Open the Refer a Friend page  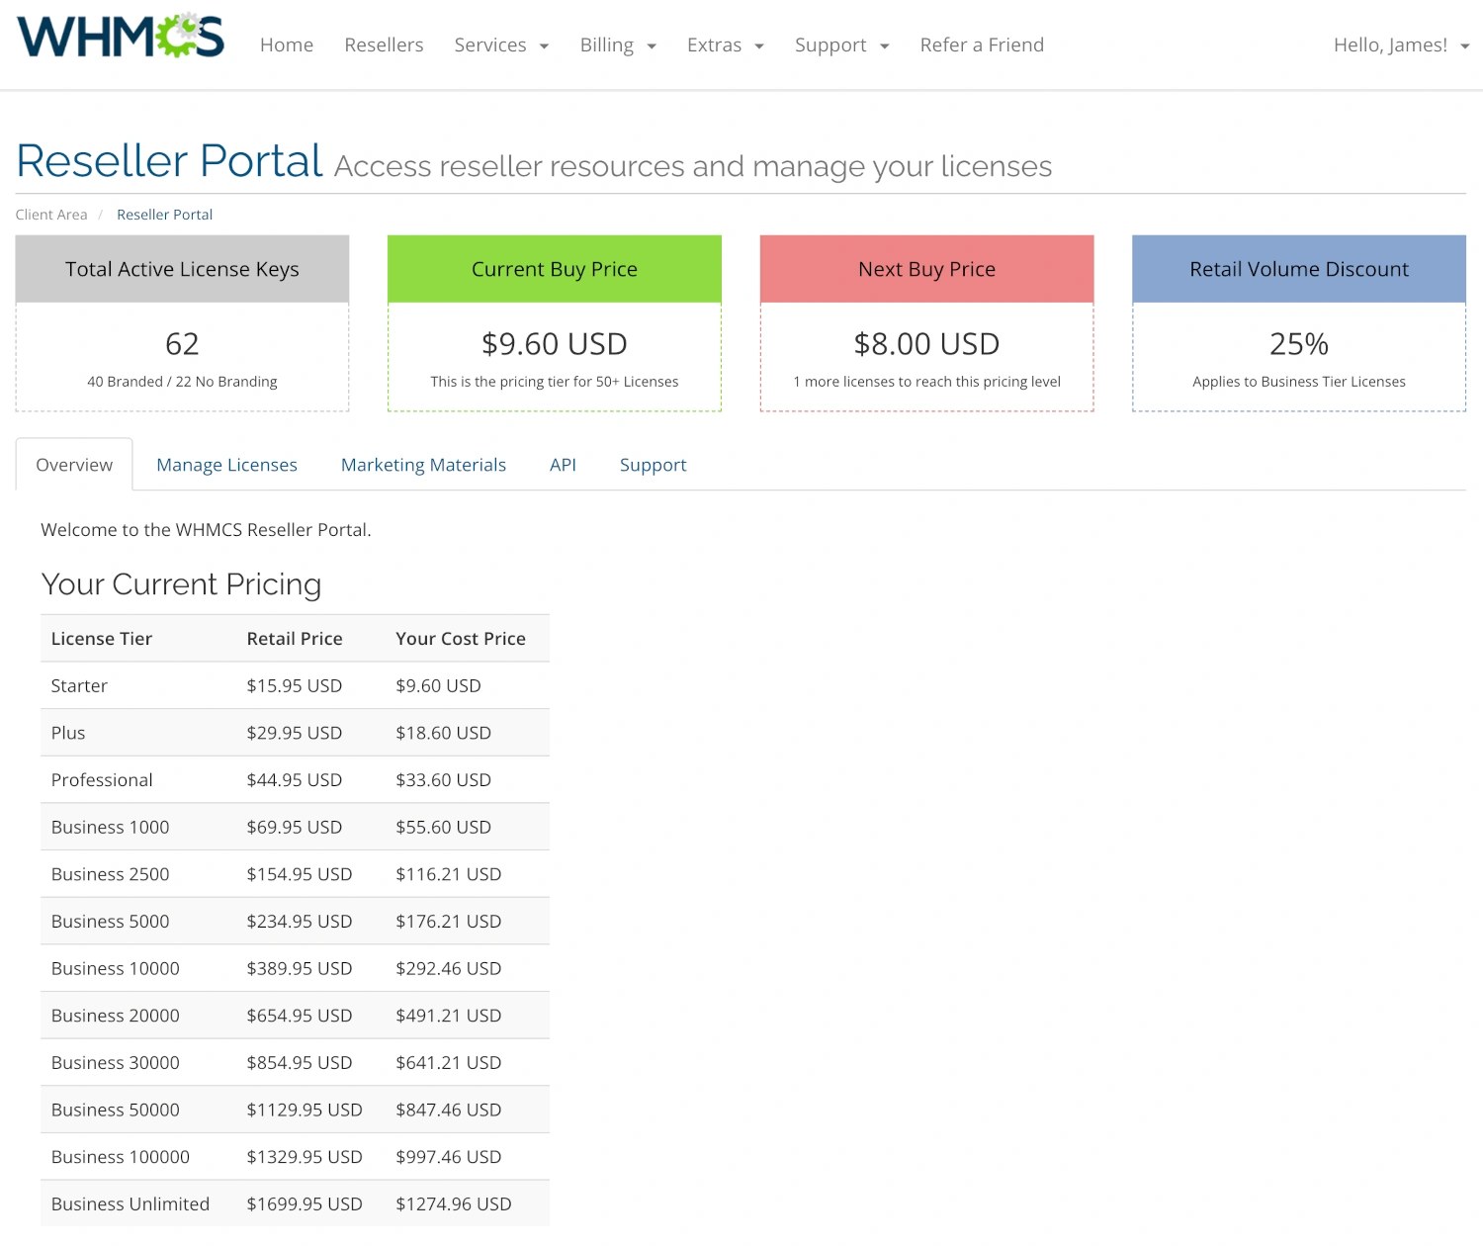(982, 44)
